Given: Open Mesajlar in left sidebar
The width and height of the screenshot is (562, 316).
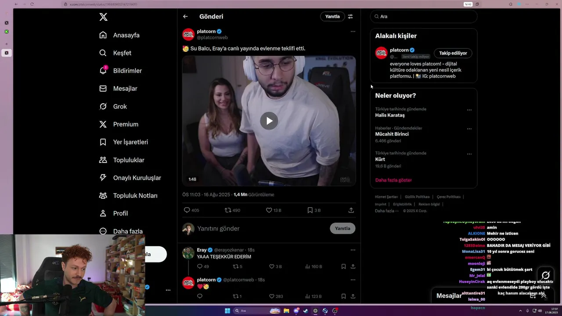Looking at the screenshot, I should (119, 89).
